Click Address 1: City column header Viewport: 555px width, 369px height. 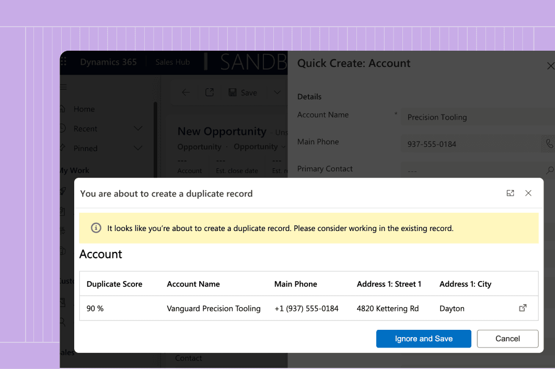coord(465,284)
